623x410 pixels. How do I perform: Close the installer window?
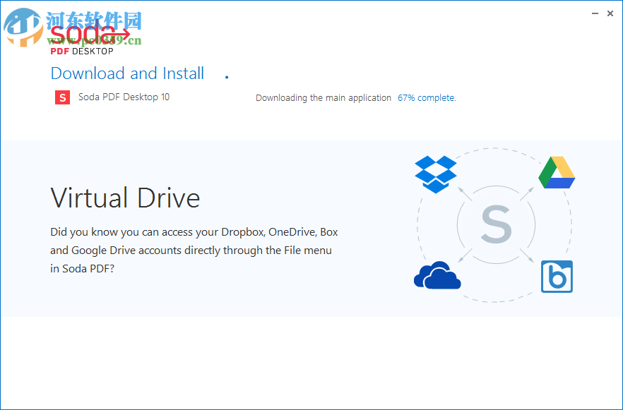tap(610, 13)
